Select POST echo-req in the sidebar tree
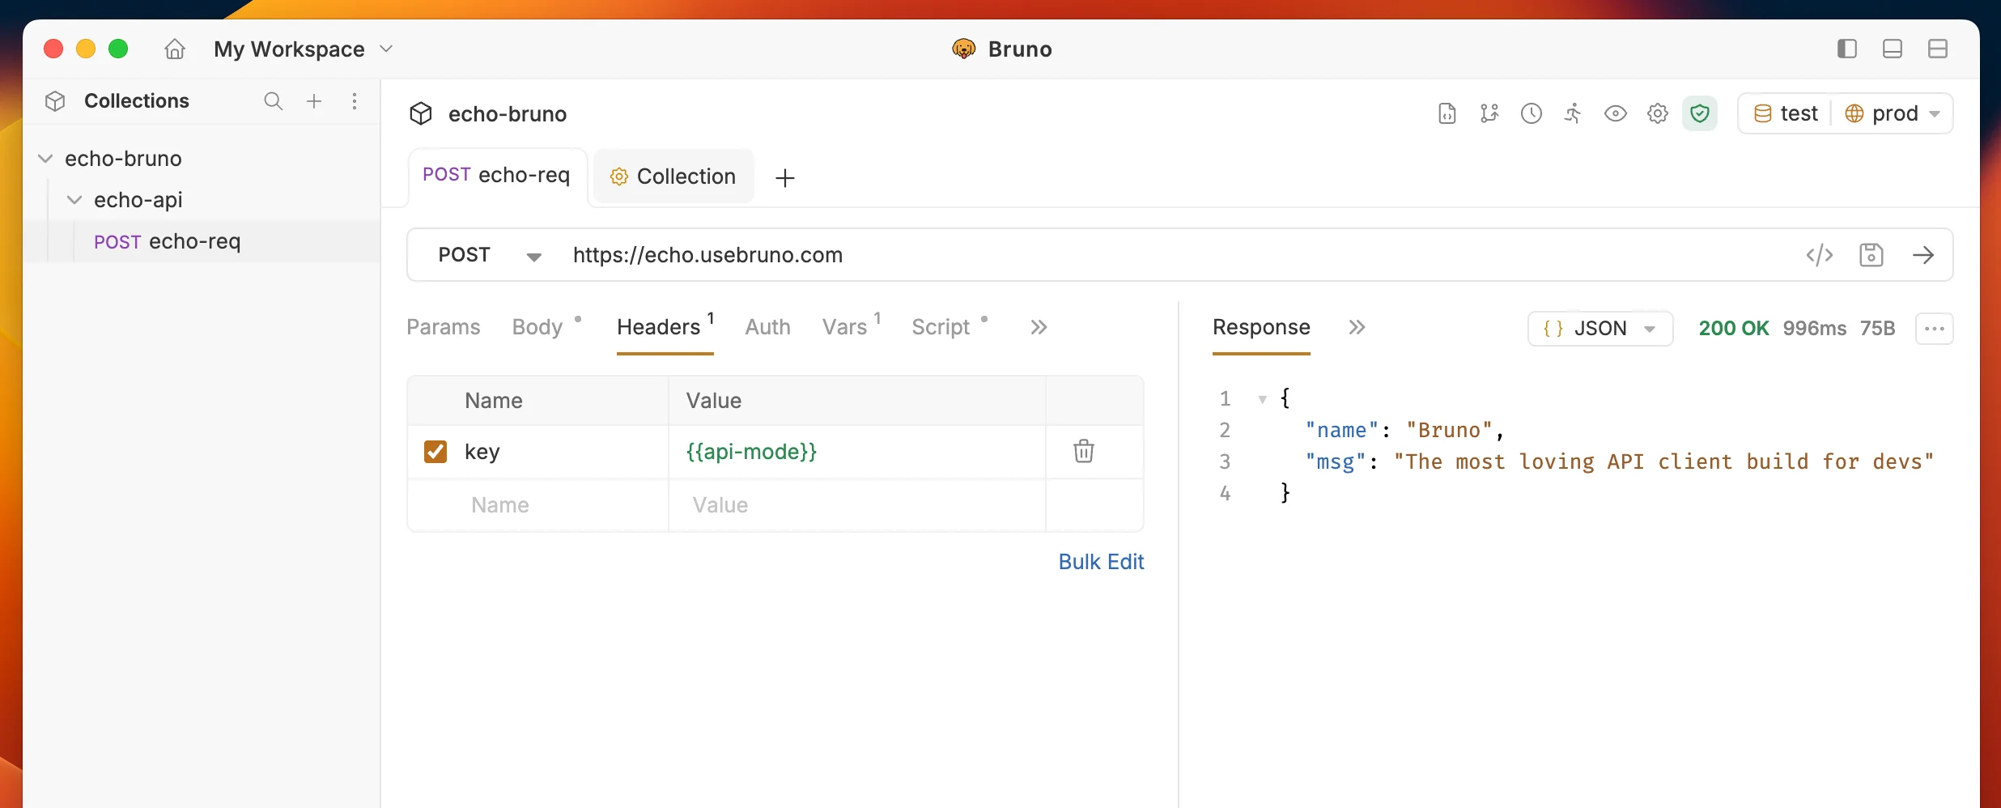The image size is (2001, 808). point(202,241)
